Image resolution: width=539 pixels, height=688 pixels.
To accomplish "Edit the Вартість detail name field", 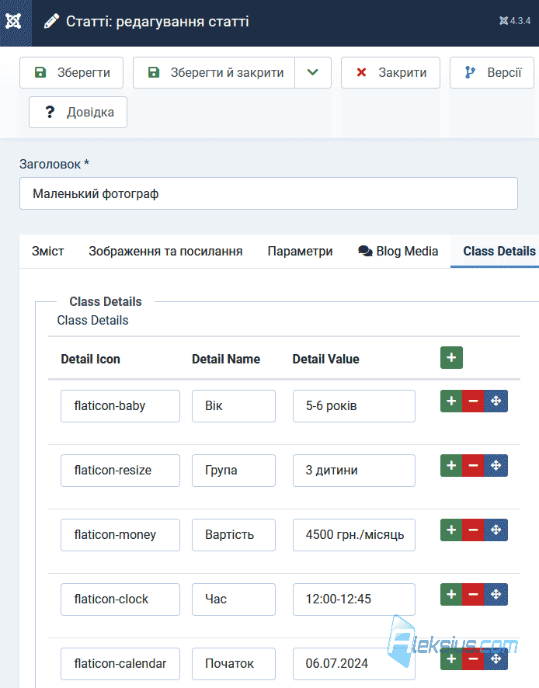I will pyautogui.click(x=234, y=535).
